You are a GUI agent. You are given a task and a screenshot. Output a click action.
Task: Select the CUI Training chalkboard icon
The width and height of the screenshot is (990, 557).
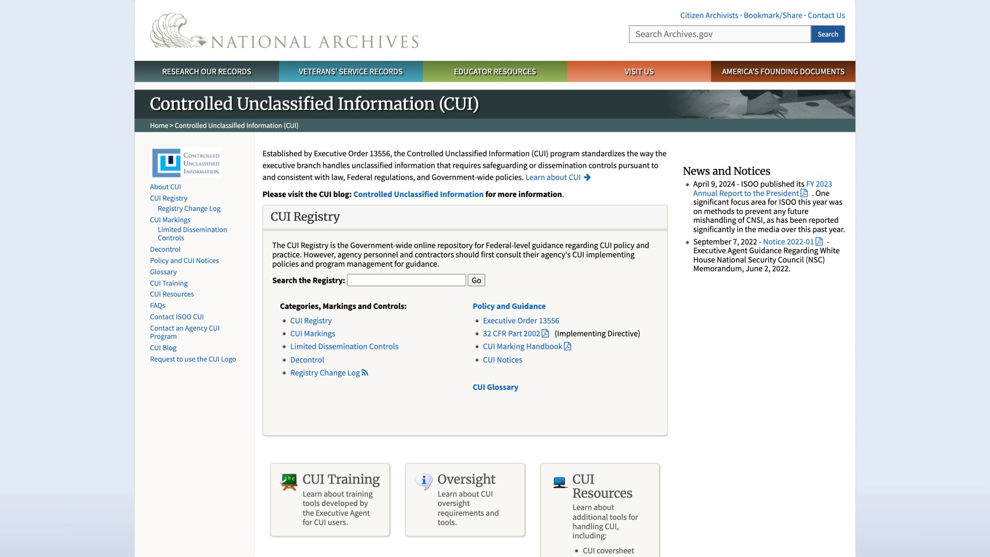coord(289,480)
